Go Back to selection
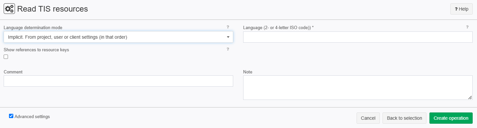The image size is (477, 128). pos(404,118)
